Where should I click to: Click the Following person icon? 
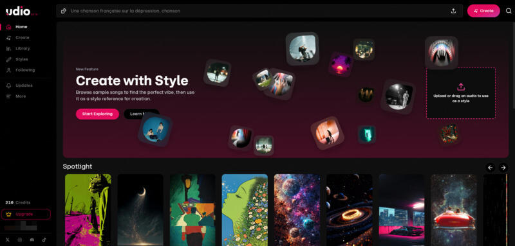coord(9,70)
